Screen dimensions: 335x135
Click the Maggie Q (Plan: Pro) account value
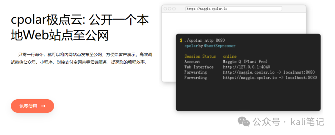245,62
